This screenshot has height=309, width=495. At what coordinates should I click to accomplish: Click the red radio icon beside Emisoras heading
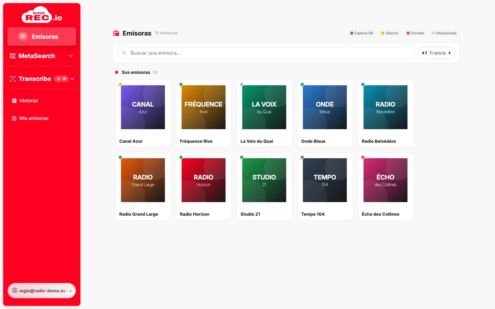116,33
